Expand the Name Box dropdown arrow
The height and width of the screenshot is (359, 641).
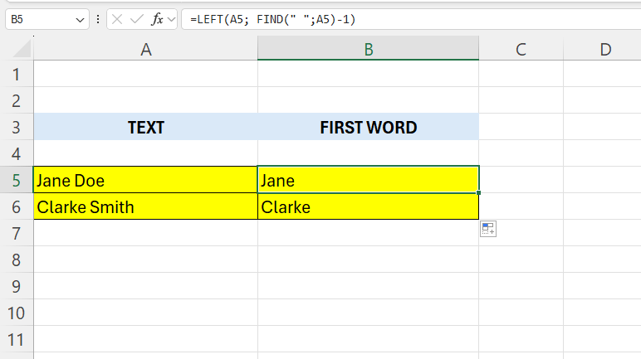click(80, 18)
